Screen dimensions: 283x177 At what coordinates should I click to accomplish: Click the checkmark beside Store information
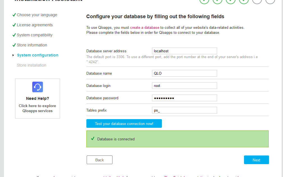(x=14, y=45)
